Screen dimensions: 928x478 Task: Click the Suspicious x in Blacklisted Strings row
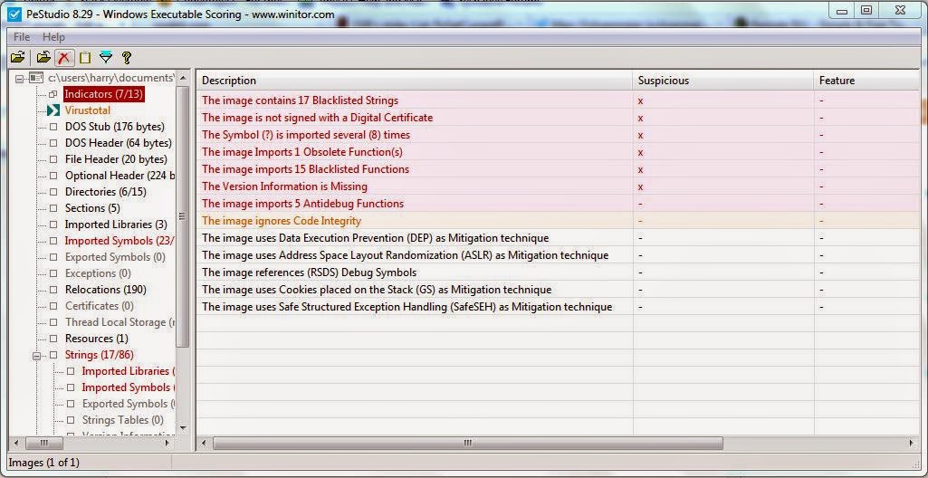tap(640, 101)
